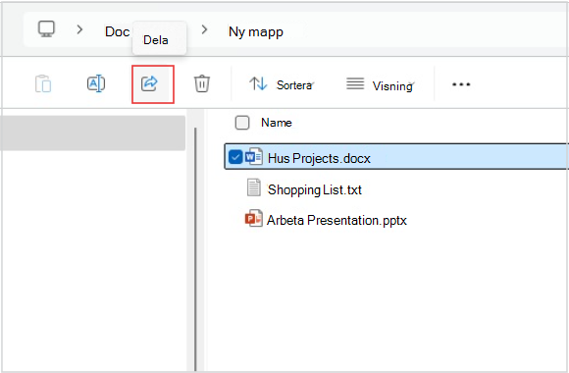The image size is (569, 373).
Task: Click the PowerPoint icon of Arbeta Presentation.pptx
Action: point(254,219)
